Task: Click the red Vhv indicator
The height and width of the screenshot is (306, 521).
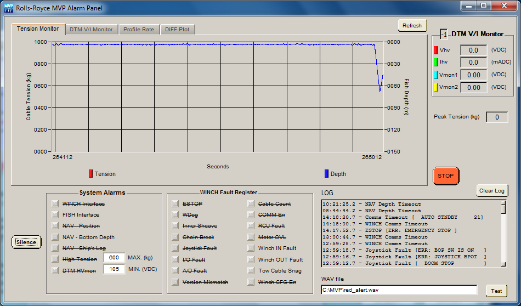Action: click(436, 50)
